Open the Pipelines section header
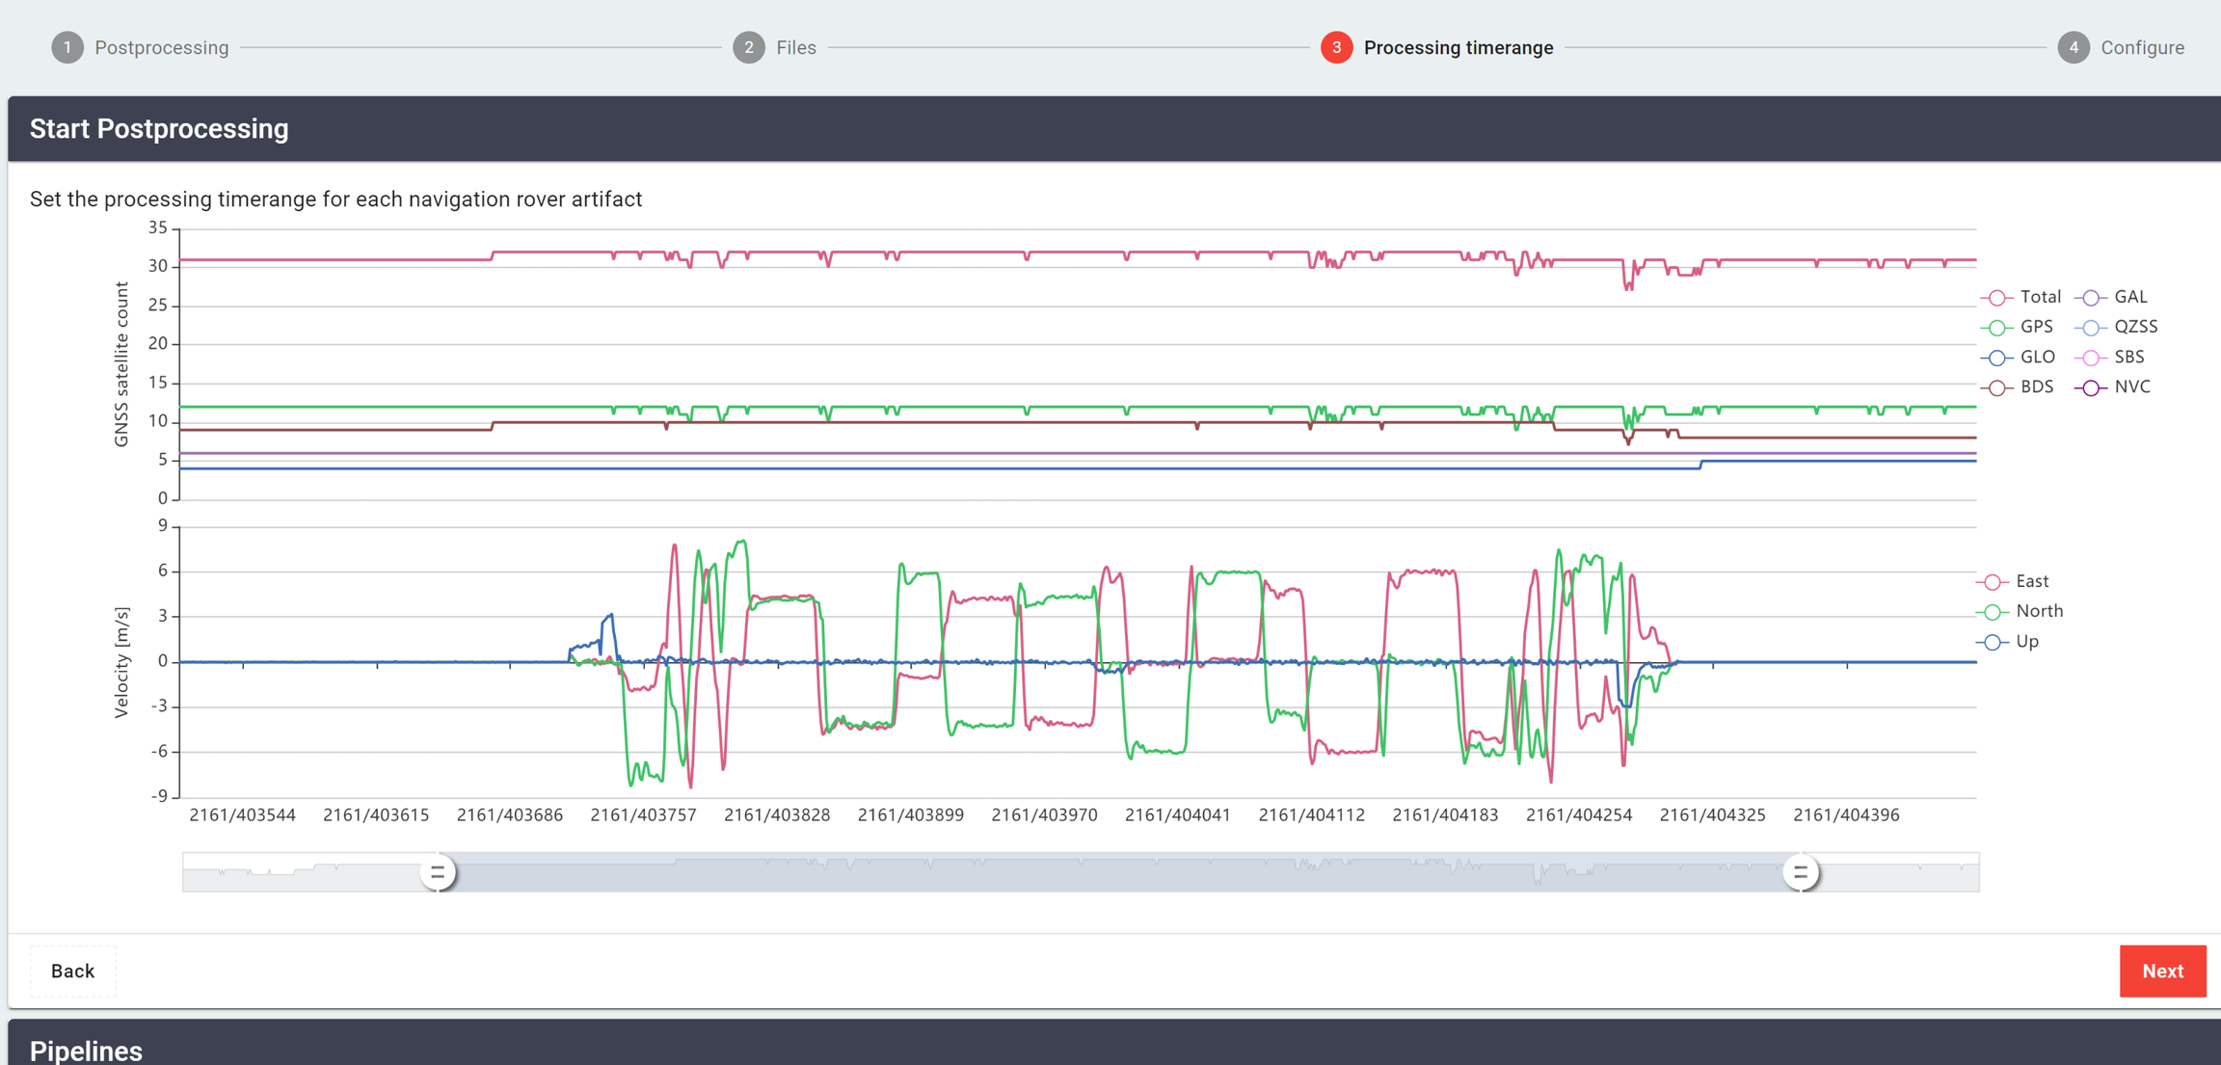Screen dimensions: 2221x1065 click(x=86, y=1049)
